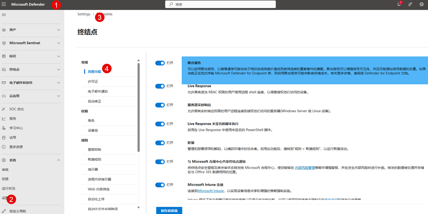Click the 终结点 endpoint icon in sidebar

tap(4, 69)
